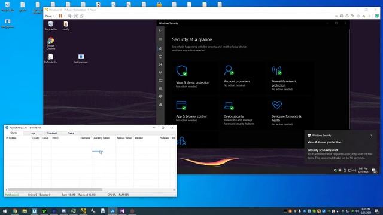383x215 pixels.
Task: Click AsyncRAT scrollbar left arrow
Action: [x=7, y=189]
